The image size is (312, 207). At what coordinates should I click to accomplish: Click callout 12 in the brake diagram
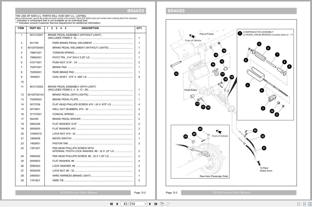click(x=176, y=73)
